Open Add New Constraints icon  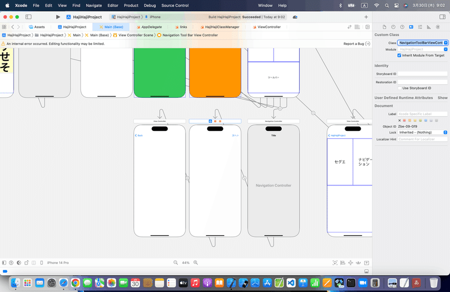[350, 263]
